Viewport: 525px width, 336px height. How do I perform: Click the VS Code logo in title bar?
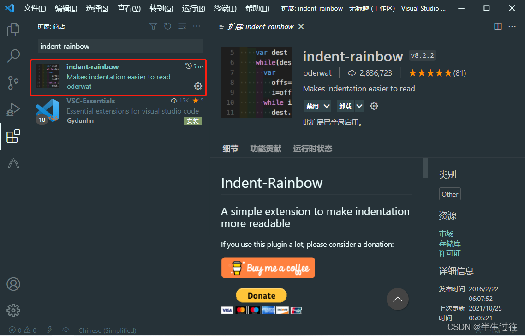coord(10,8)
